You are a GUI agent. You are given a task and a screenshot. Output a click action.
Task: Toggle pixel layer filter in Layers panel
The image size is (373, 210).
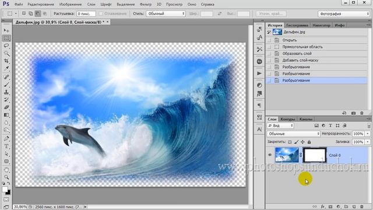[316, 125]
